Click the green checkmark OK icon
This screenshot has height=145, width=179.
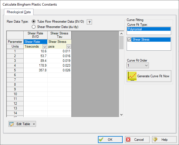click(101, 140)
